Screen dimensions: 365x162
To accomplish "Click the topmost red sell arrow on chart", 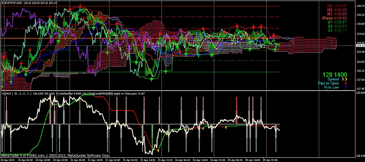I will click(81, 6).
